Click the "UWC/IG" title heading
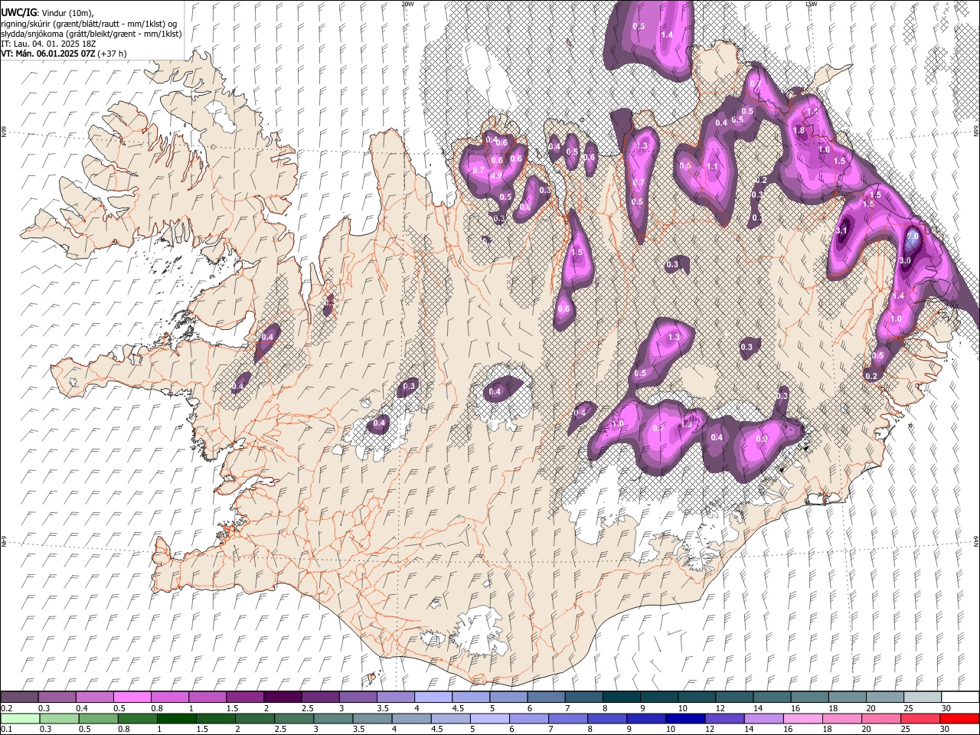Viewport: 980px width, 735px height. click(18, 14)
